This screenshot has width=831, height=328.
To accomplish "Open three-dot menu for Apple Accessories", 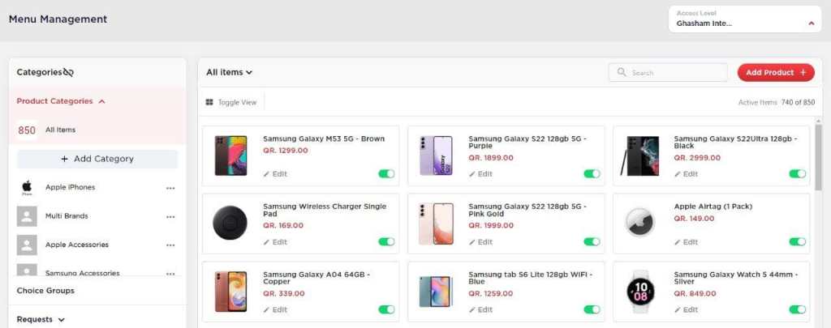I will click(x=170, y=245).
